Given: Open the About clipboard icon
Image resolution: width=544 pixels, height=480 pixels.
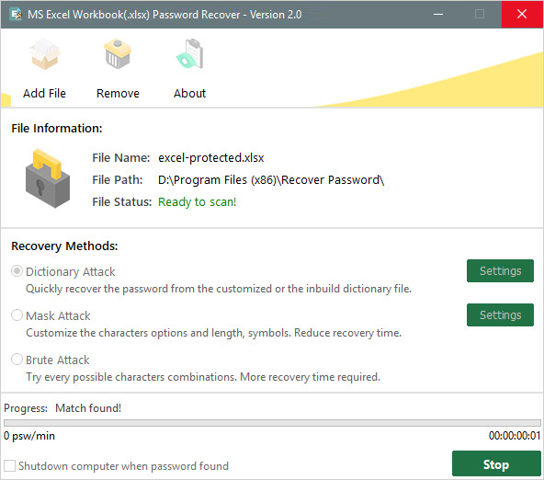Looking at the screenshot, I should coord(190,53).
